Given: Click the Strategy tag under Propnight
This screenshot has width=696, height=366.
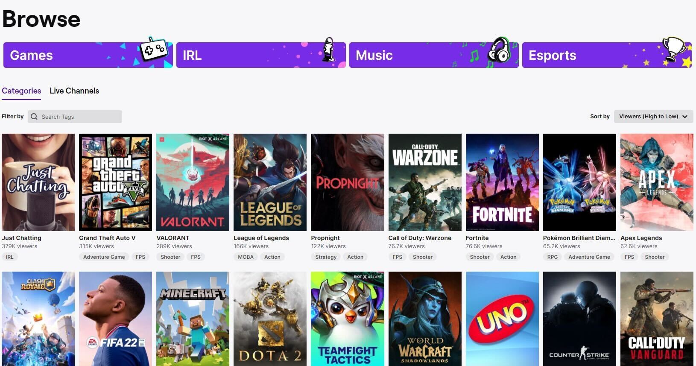Looking at the screenshot, I should pyautogui.click(x=326, y=257).
